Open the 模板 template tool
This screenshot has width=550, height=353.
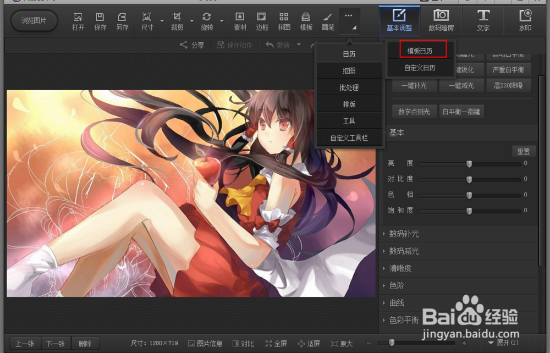(x=306, y=21)
